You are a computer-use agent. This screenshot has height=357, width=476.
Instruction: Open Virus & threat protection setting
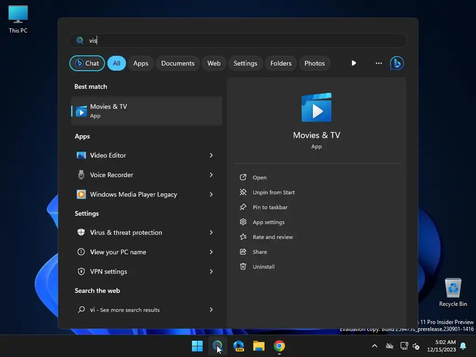click(x=146, y=232)
